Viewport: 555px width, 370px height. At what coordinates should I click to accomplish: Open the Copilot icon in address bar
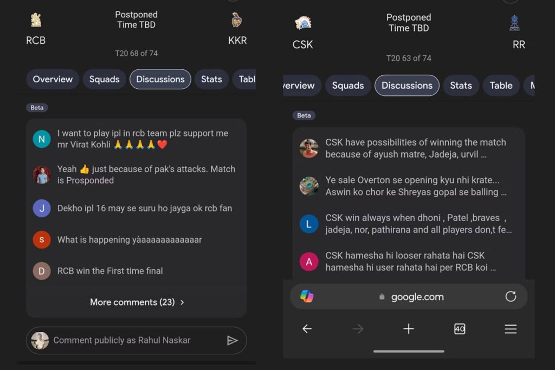tap(307, 296)
